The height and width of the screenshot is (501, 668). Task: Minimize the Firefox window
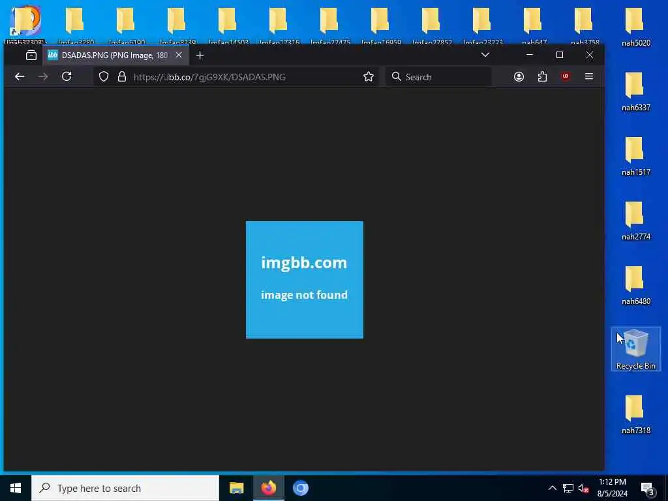530,55
